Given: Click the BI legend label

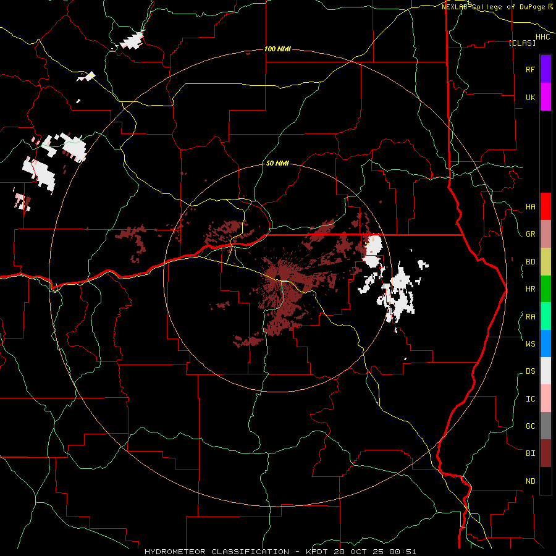Looking at the screenshot, I should [530, 453].
